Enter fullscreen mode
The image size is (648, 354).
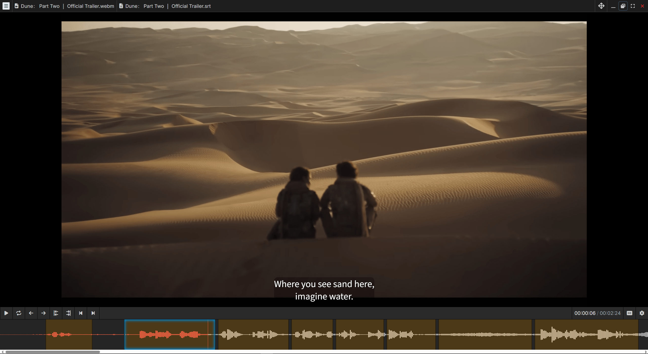point(633,6)
